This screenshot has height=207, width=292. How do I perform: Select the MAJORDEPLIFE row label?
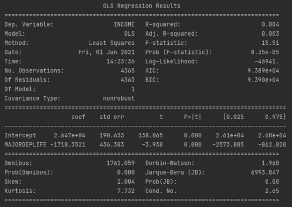click(x=25, y=145)
